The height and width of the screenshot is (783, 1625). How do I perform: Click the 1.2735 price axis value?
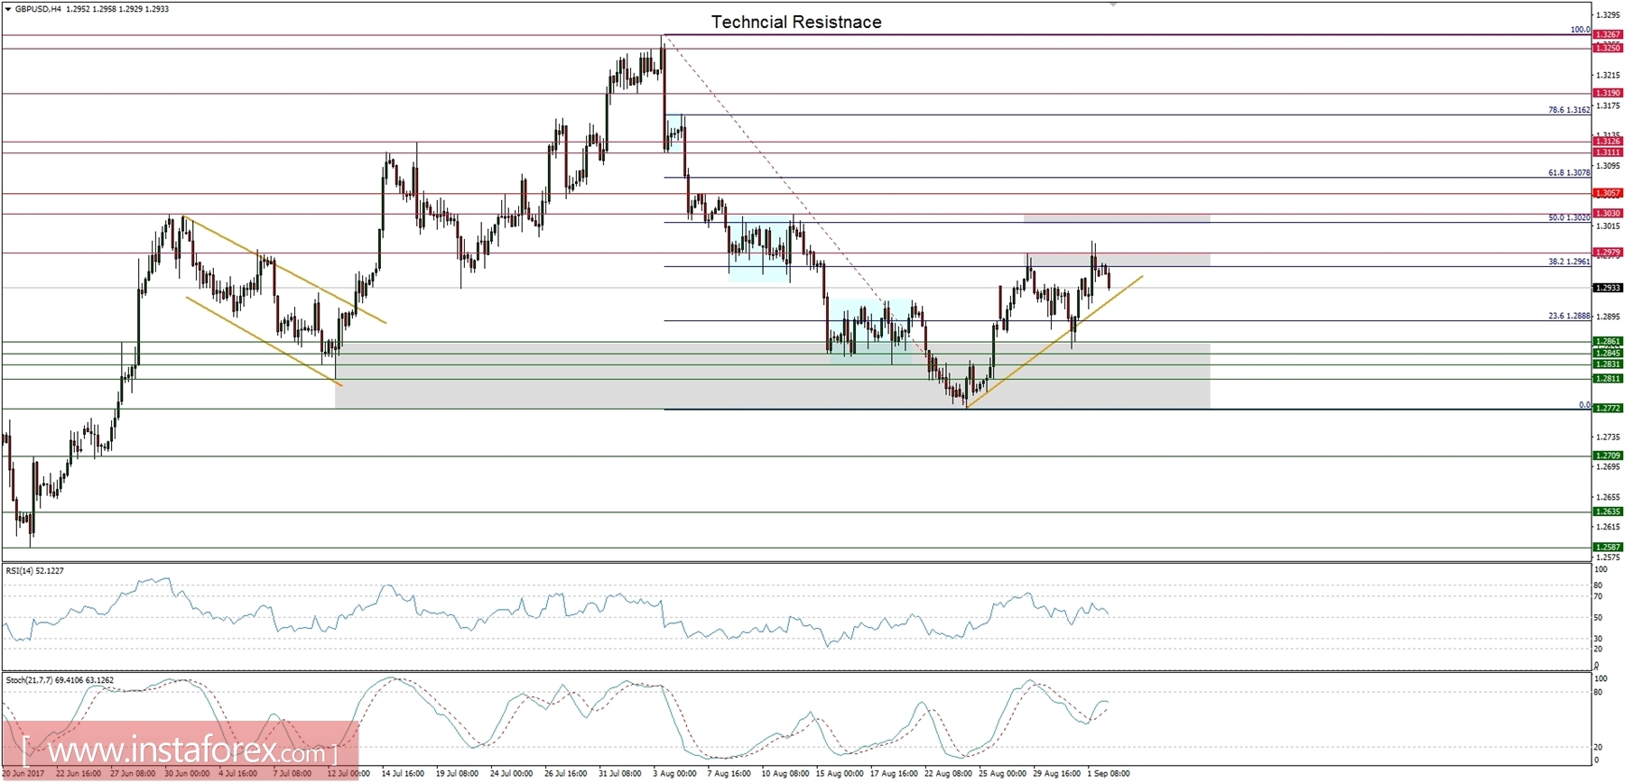[x=1609, y=437]
